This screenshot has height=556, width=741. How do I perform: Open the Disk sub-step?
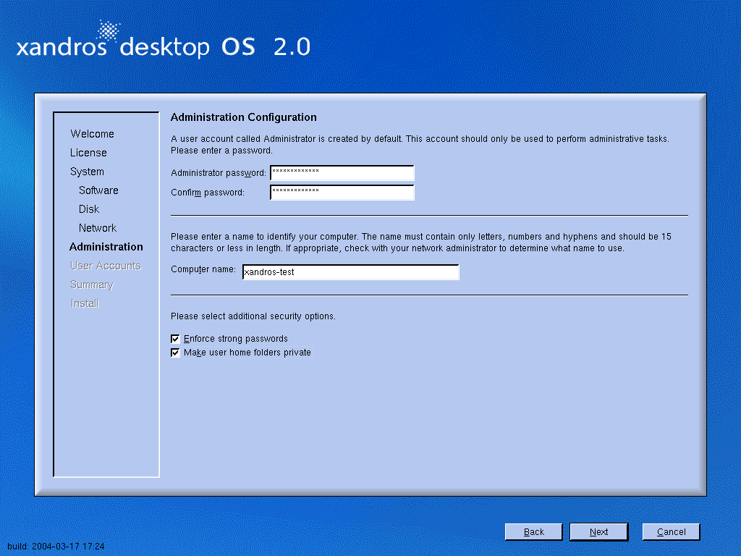(89, 209)
